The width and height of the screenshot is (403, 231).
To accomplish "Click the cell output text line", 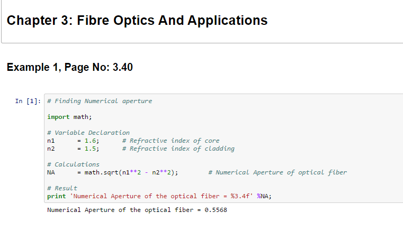I will pyautogui.click(x=138, y=210).
